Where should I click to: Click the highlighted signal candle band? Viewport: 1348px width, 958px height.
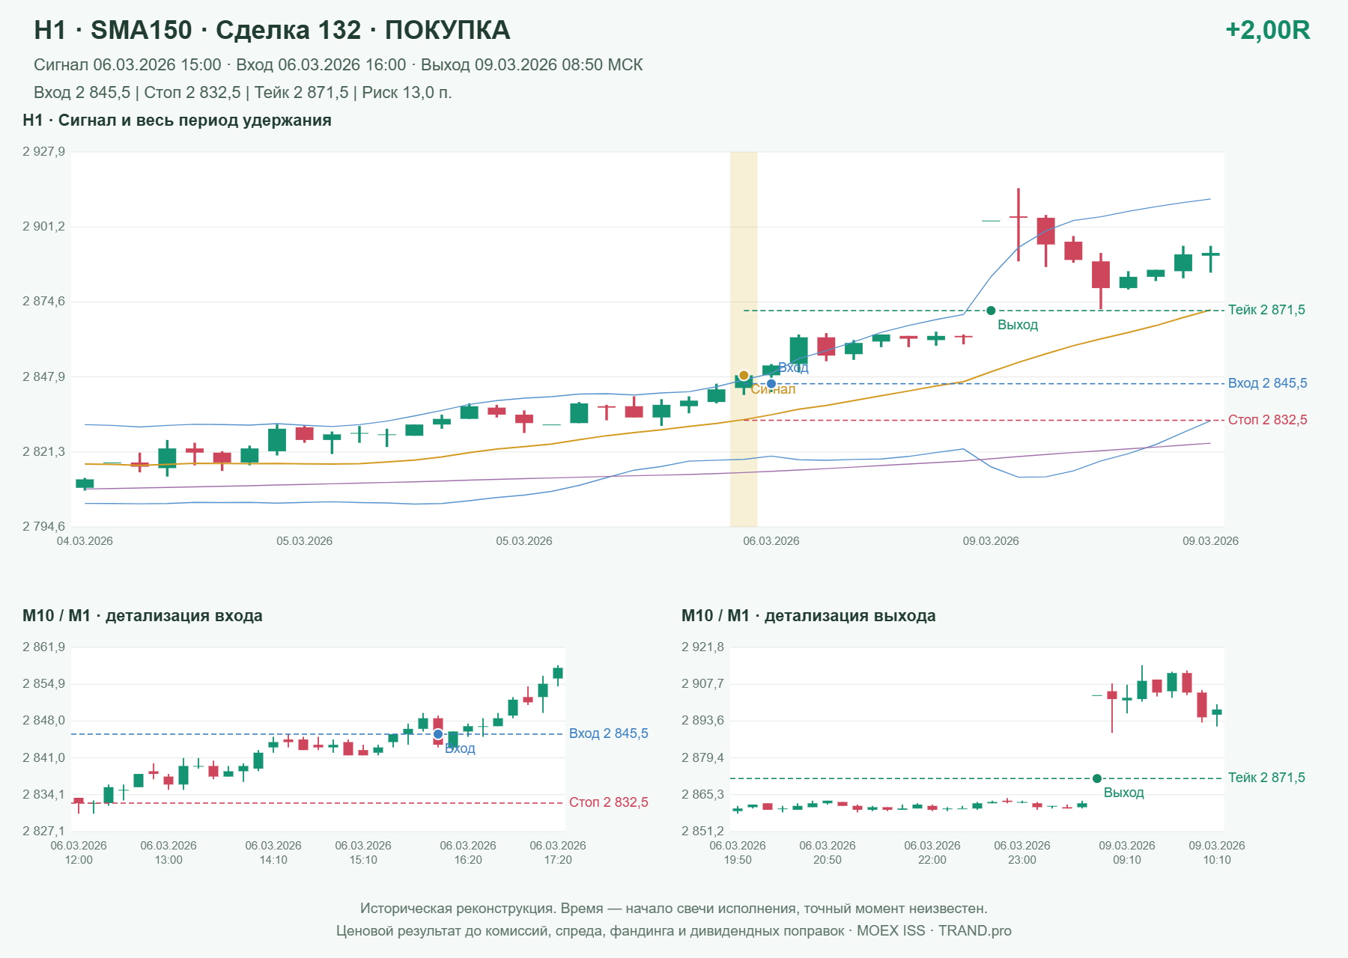[744, 339]
